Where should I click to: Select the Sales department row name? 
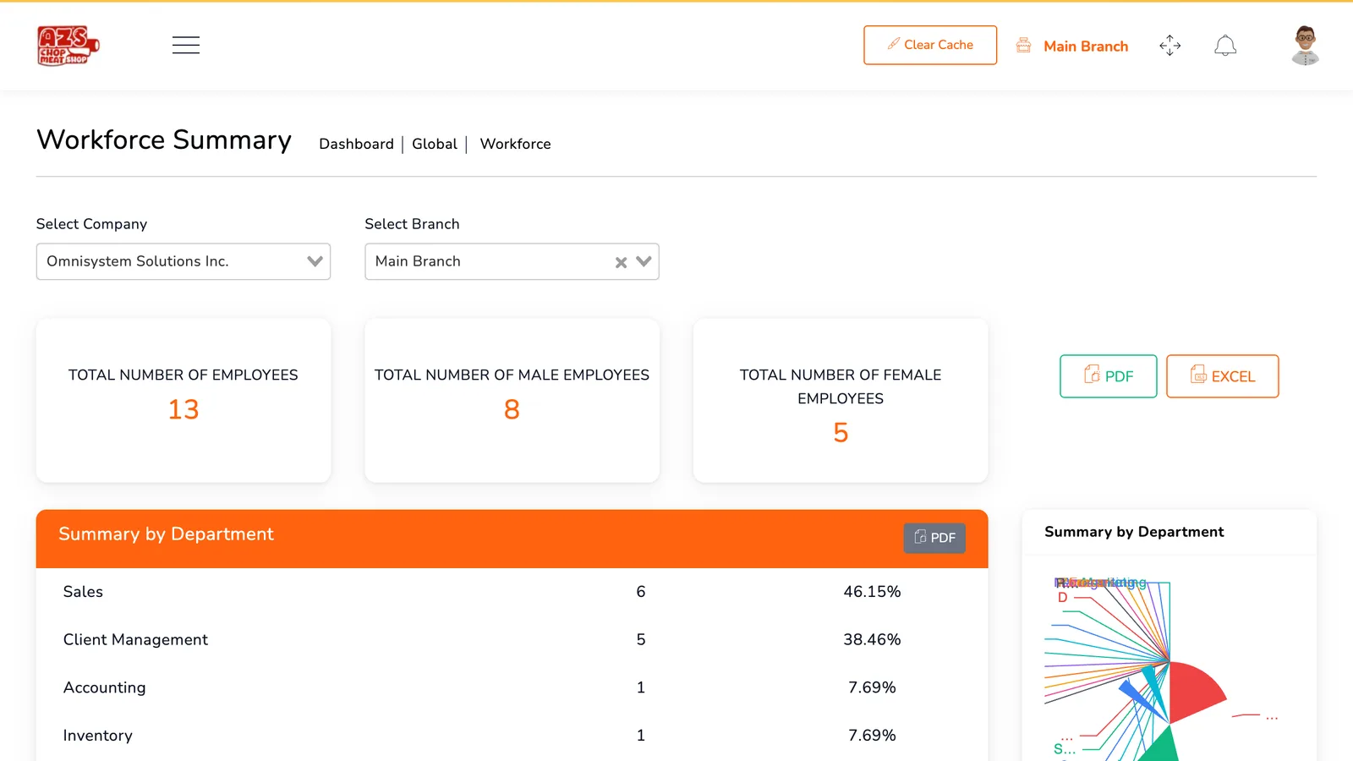(x=83, y=592)
